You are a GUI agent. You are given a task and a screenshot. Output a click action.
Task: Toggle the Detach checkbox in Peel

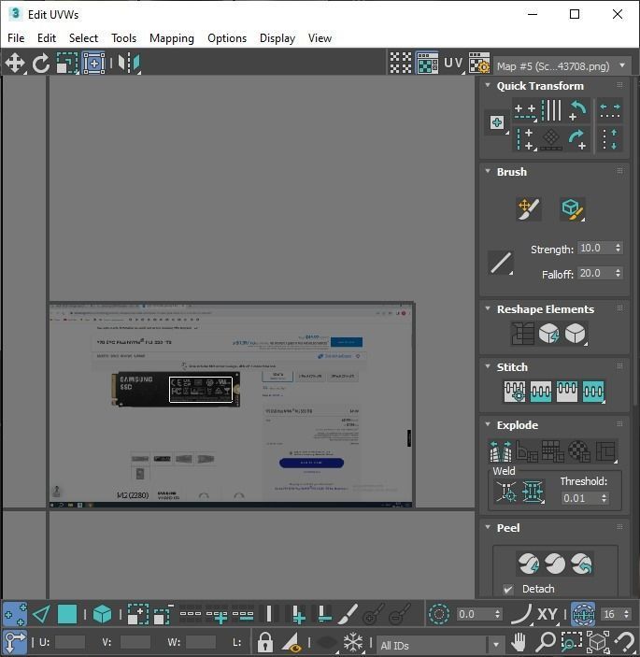(x=508, y=590)
